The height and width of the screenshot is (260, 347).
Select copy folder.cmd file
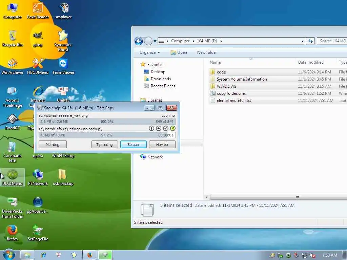(278, 93)
